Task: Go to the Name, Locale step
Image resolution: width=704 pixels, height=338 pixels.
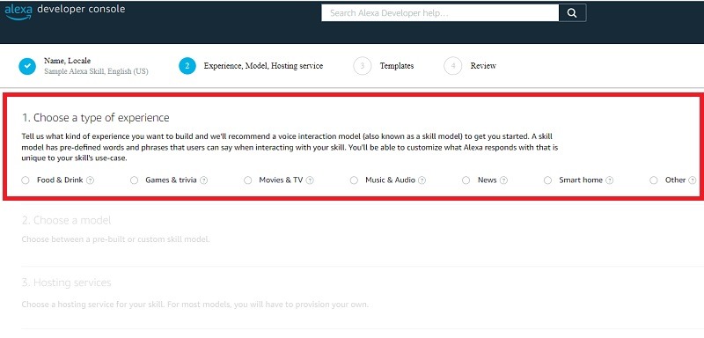Action: [x=67, y=61]
